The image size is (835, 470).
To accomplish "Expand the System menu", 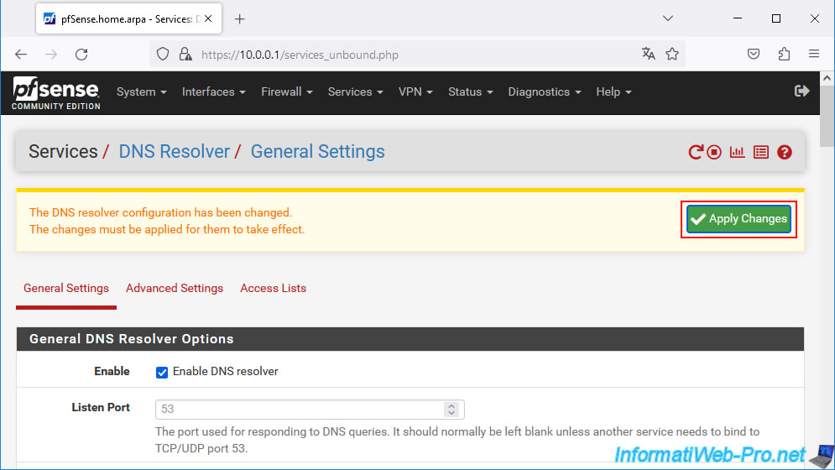I will (x=142, y=91).
